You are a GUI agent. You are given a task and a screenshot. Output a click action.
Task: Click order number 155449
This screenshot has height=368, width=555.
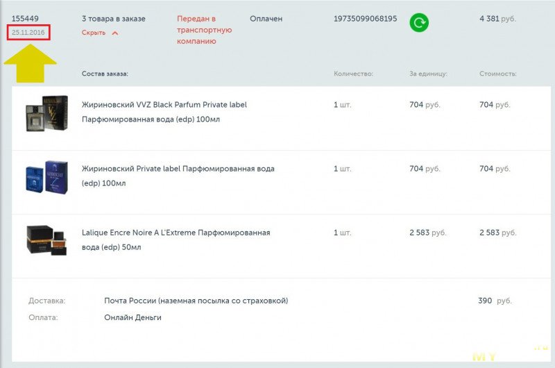click(x=25, y=19)
